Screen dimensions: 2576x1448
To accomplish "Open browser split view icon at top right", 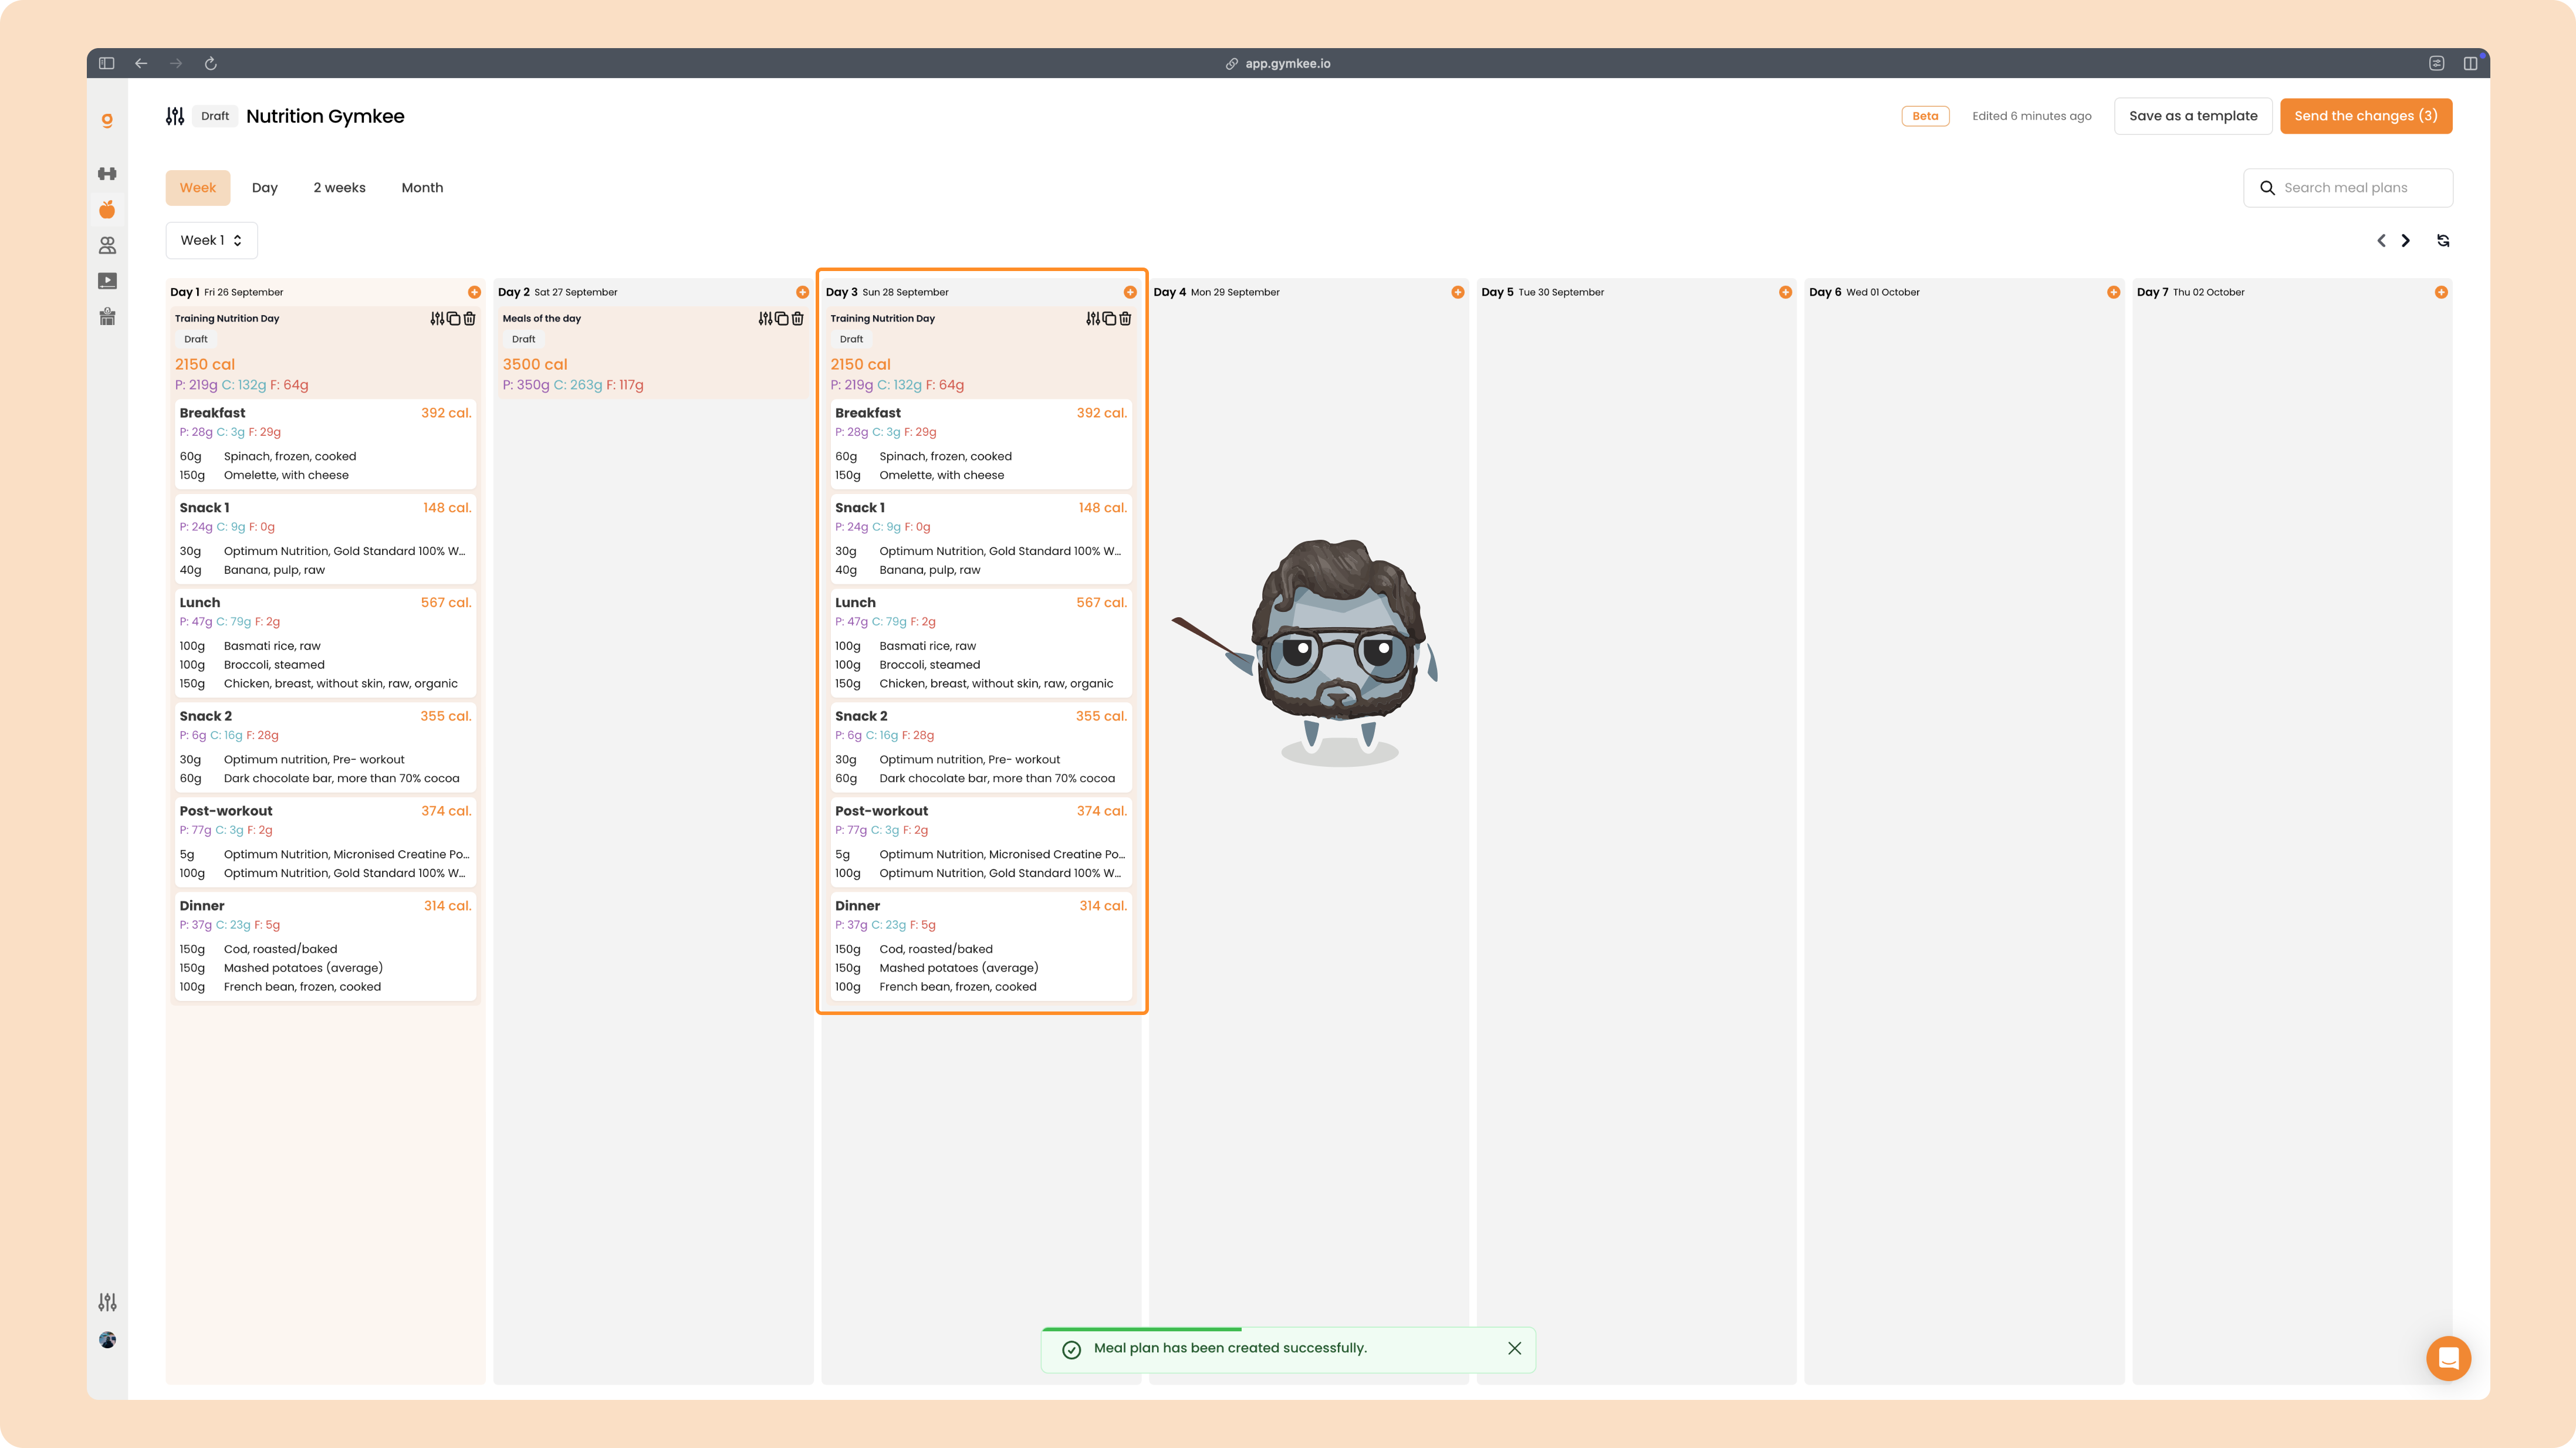I will point(2470,63).
